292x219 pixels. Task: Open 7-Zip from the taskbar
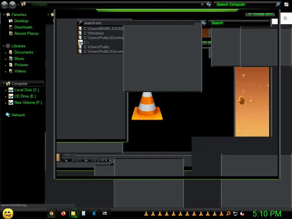pos(105,213)
